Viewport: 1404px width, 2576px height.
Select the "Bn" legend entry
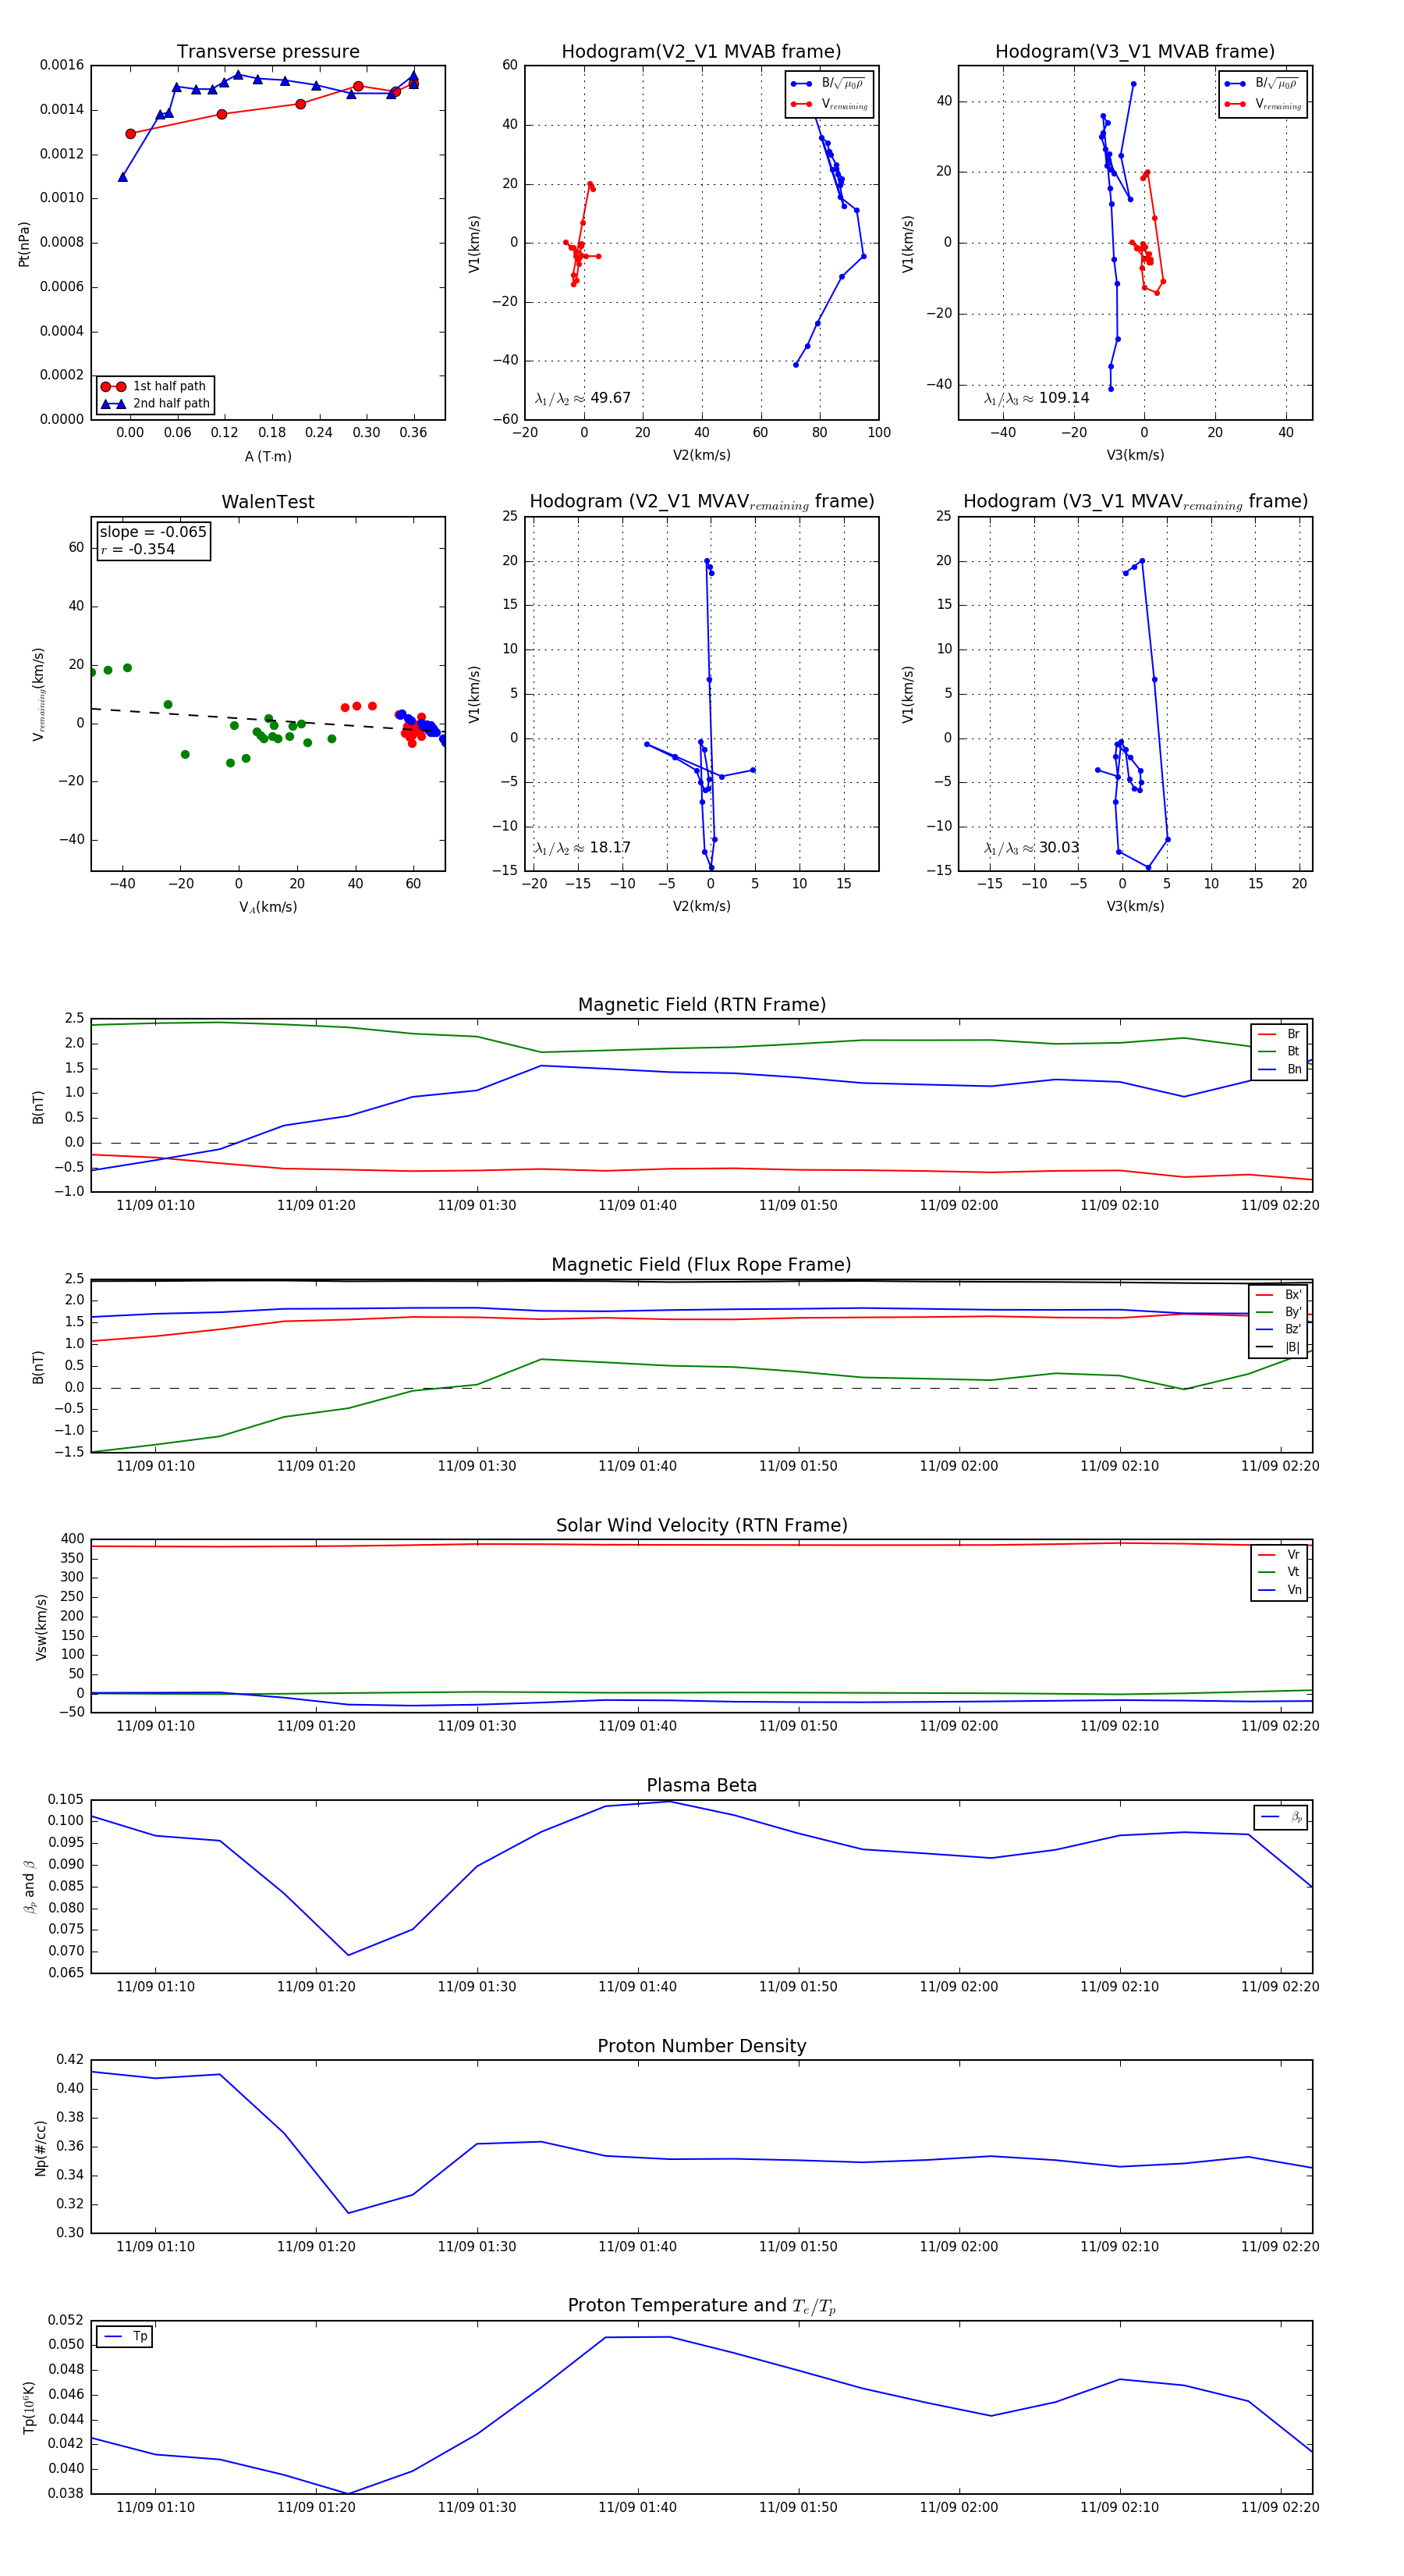(1280, 1069)
